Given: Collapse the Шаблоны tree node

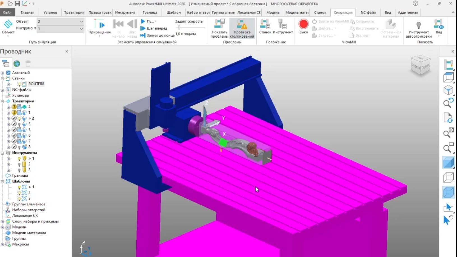Looking at the screenshot, I should click(x=2, y=182).
